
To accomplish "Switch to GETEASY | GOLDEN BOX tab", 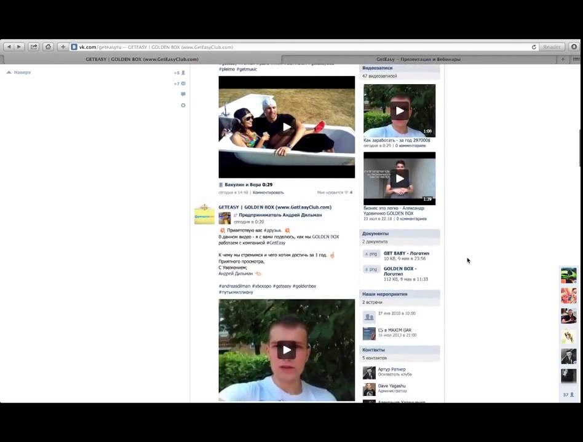I will (142, 59).
